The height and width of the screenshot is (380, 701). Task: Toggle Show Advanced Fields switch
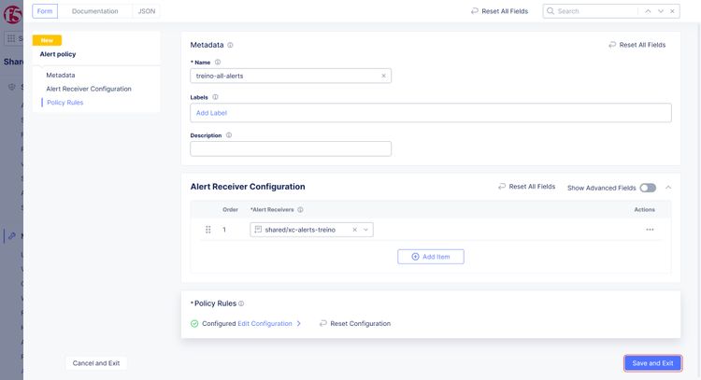click(648, 188)
